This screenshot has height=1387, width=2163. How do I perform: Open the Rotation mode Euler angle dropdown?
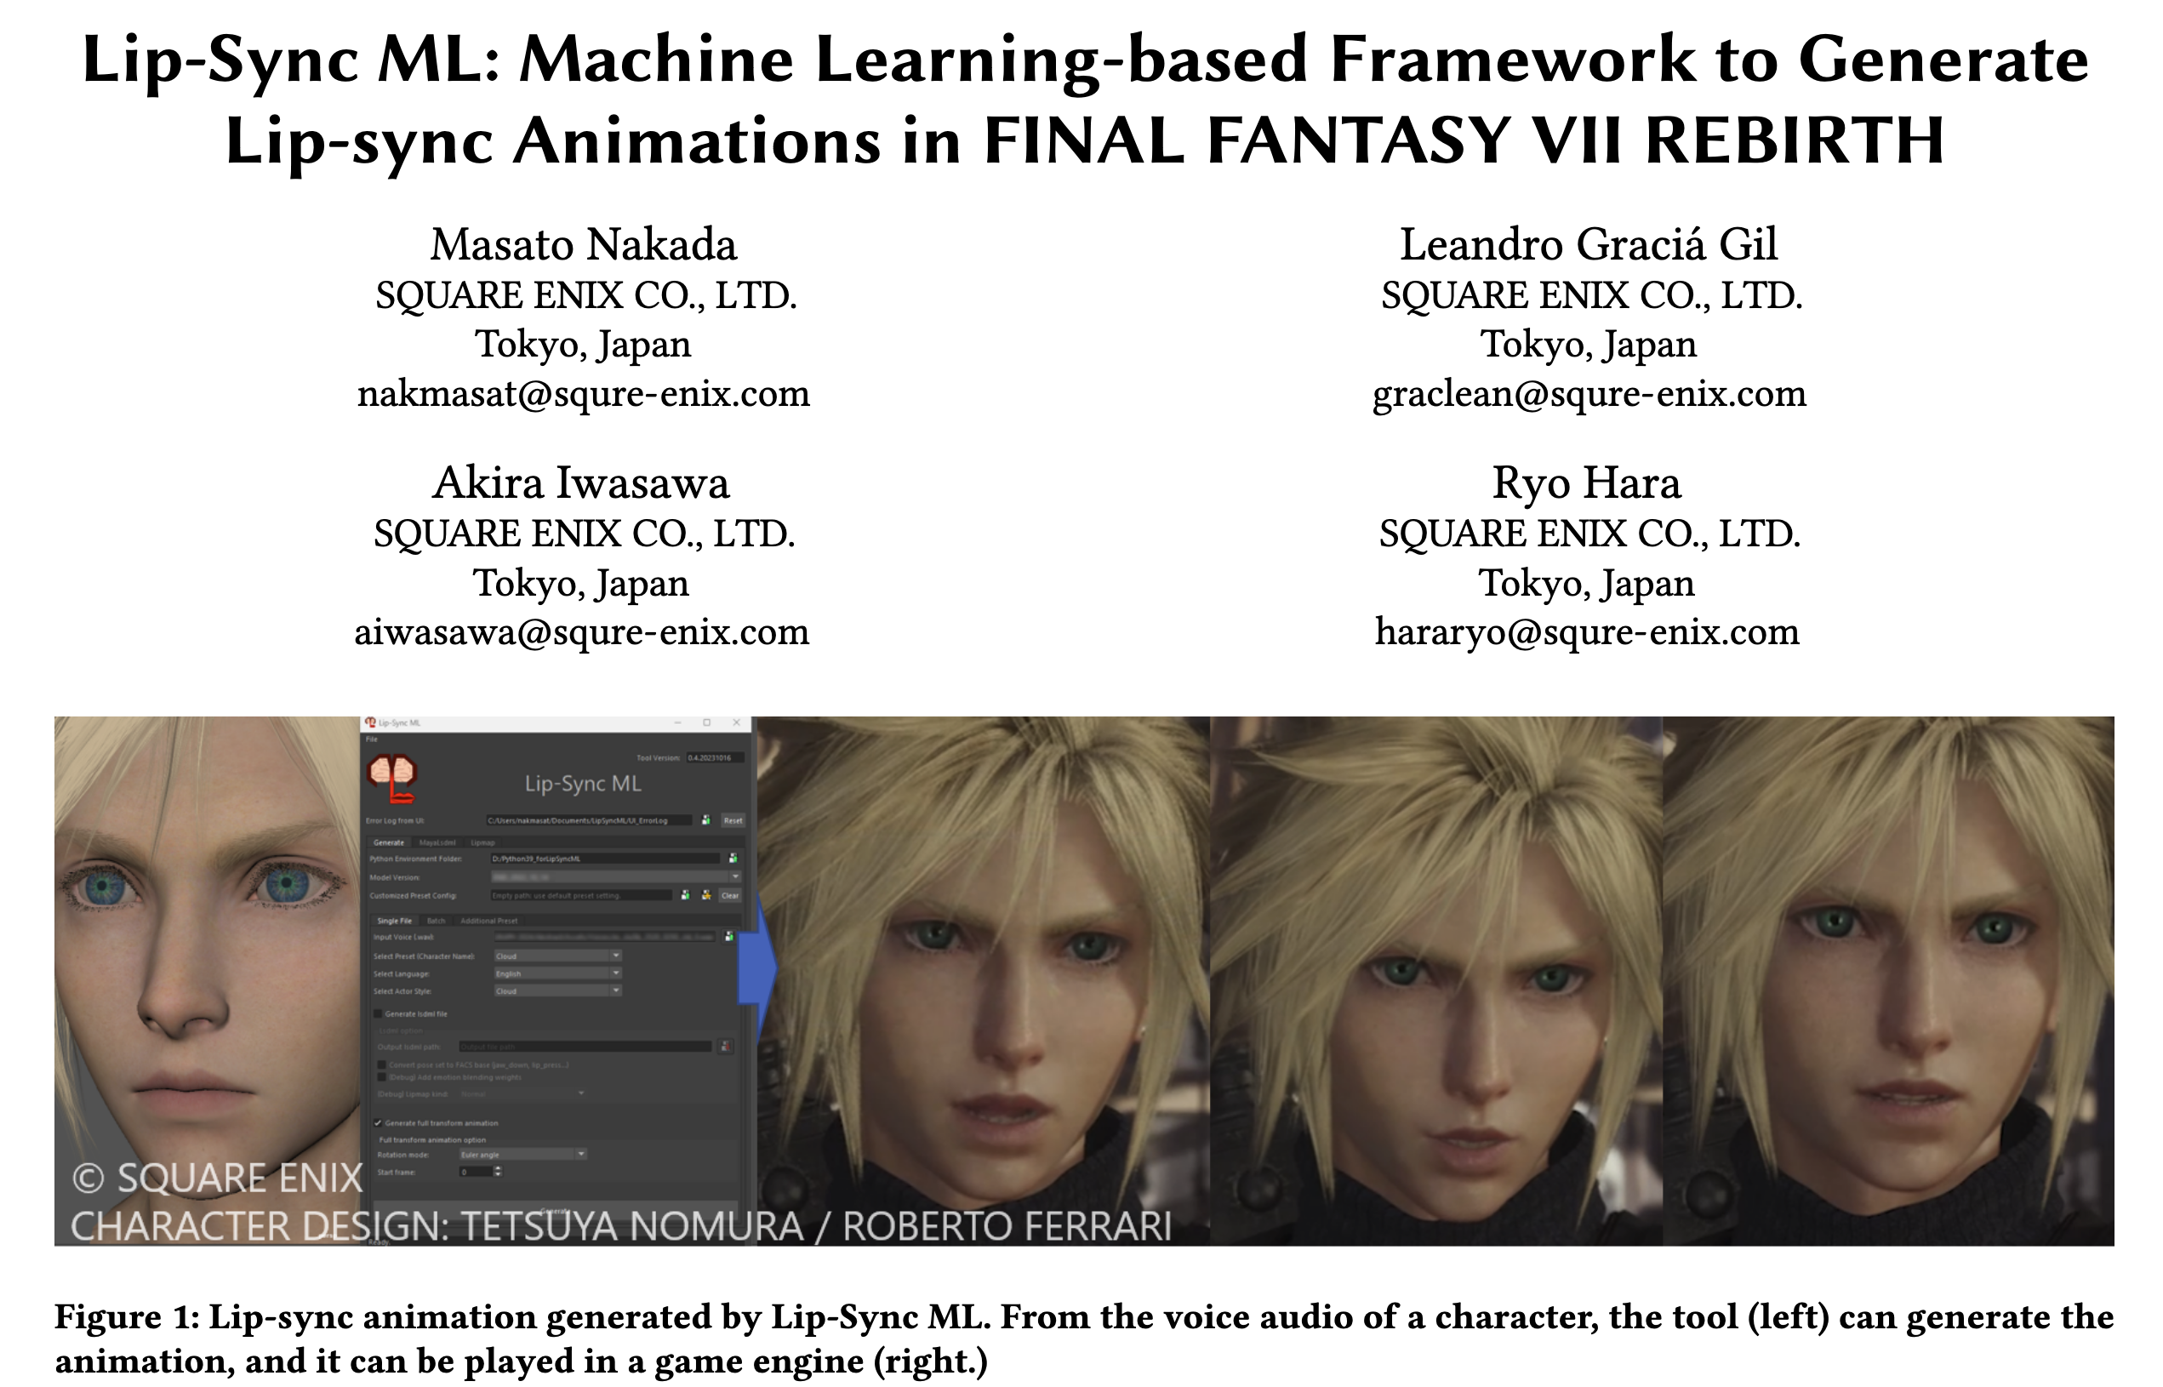[x=523, y=1154]
